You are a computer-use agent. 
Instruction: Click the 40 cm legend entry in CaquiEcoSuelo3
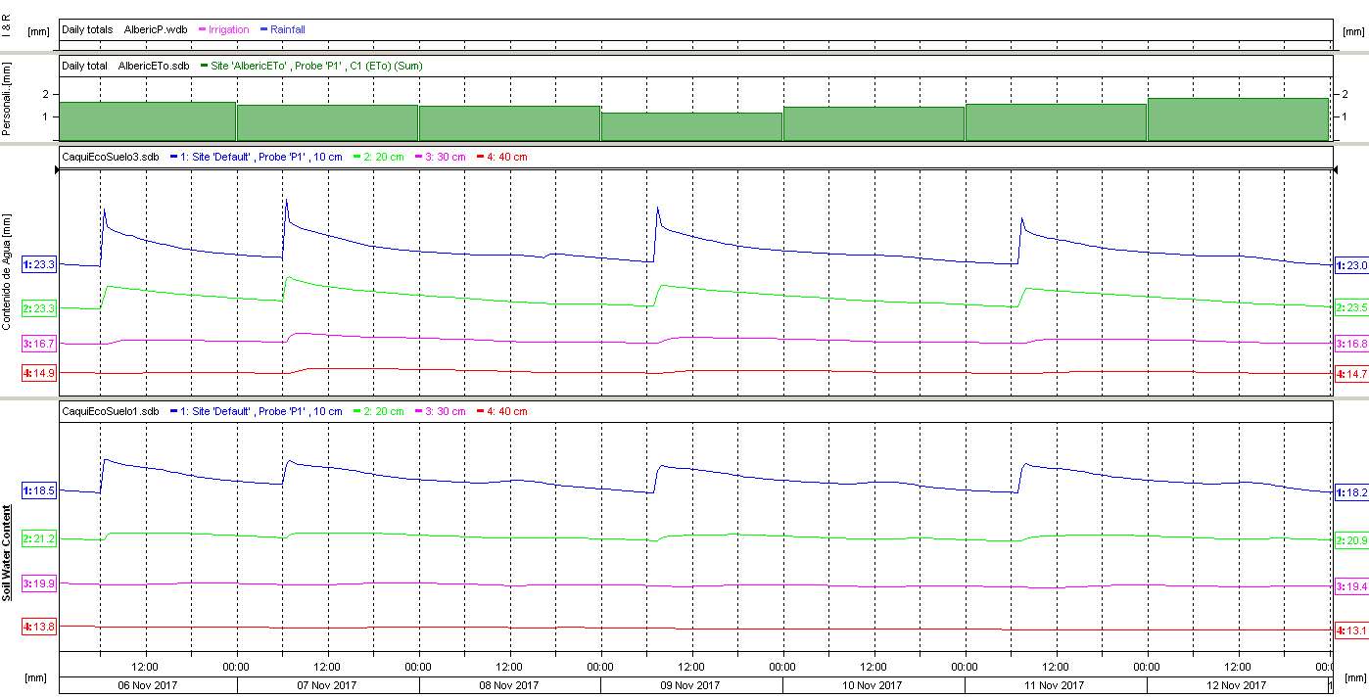click(x=501, y=157)
